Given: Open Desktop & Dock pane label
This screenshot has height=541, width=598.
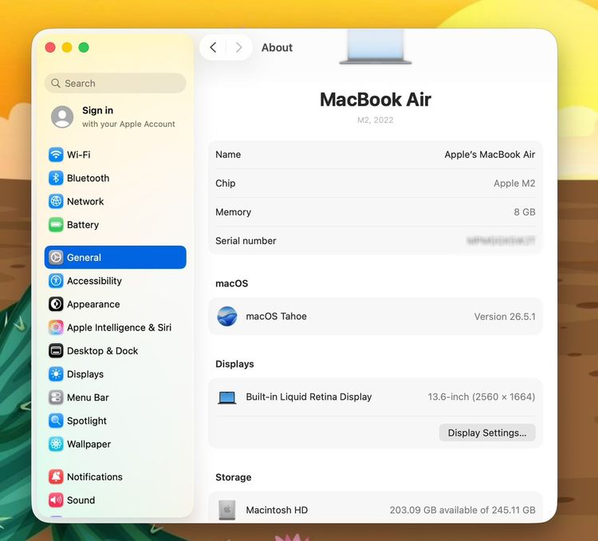Looking at the screenshot, I should click(102, 350).
